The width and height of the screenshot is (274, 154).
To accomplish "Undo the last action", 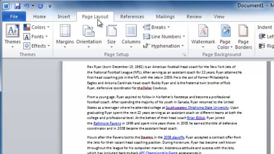I will tap(27, 6).
